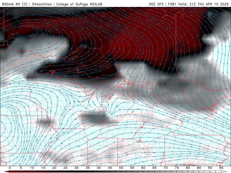Click the '30' value on RH scale
This screenshot has width=231, height=173.
[77, 168]
